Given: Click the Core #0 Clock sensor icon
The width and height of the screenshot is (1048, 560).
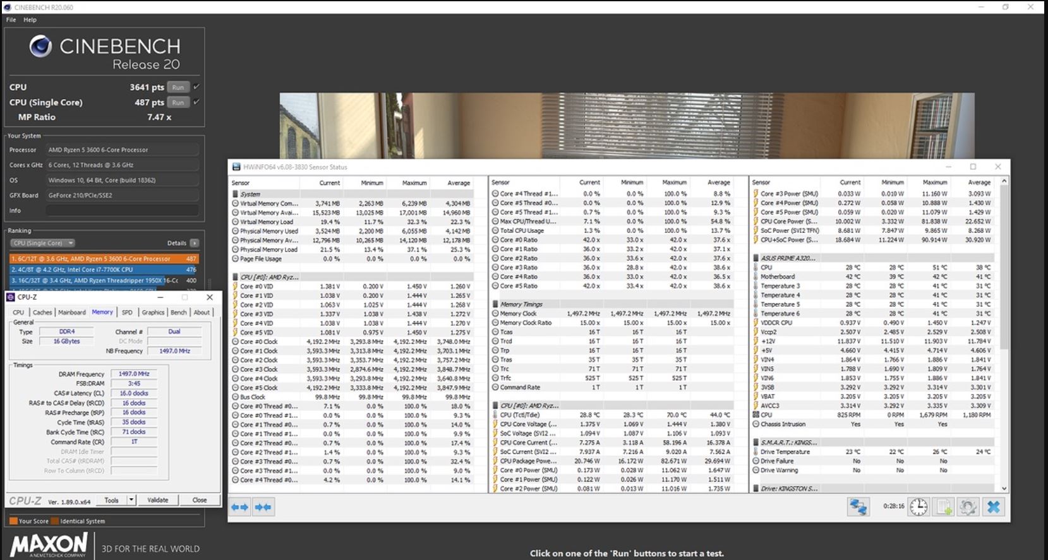Looking at the screenshot, I should (235, 342).
